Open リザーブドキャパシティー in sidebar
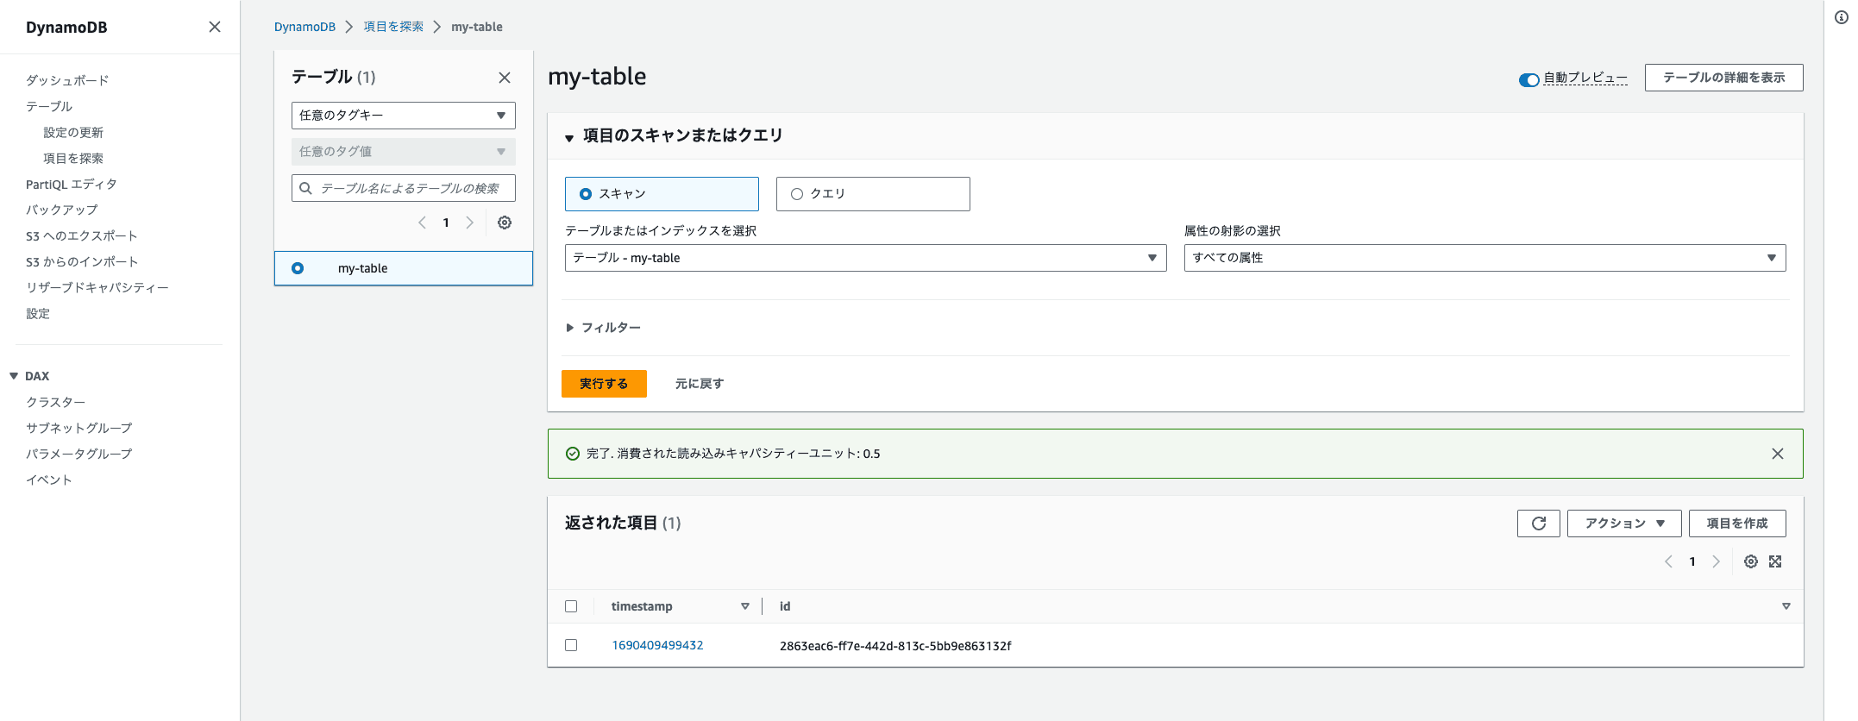Viewport: 1858px width, 721px height. coord(97,287)
